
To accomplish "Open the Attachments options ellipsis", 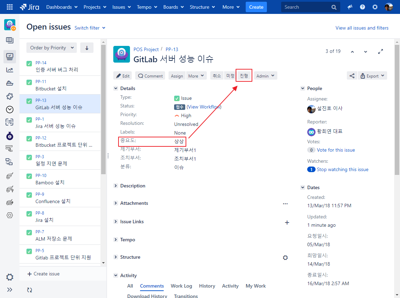I will click(285, 203).
